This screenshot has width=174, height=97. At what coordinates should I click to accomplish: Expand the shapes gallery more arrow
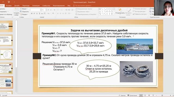pos(114,14)
